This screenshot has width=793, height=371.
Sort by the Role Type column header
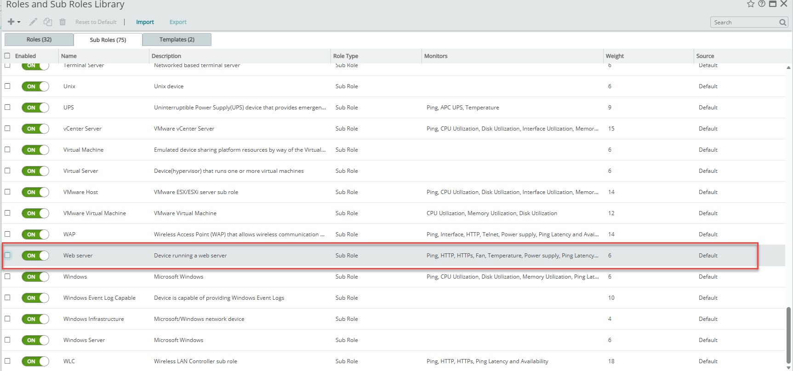[346, 56]
